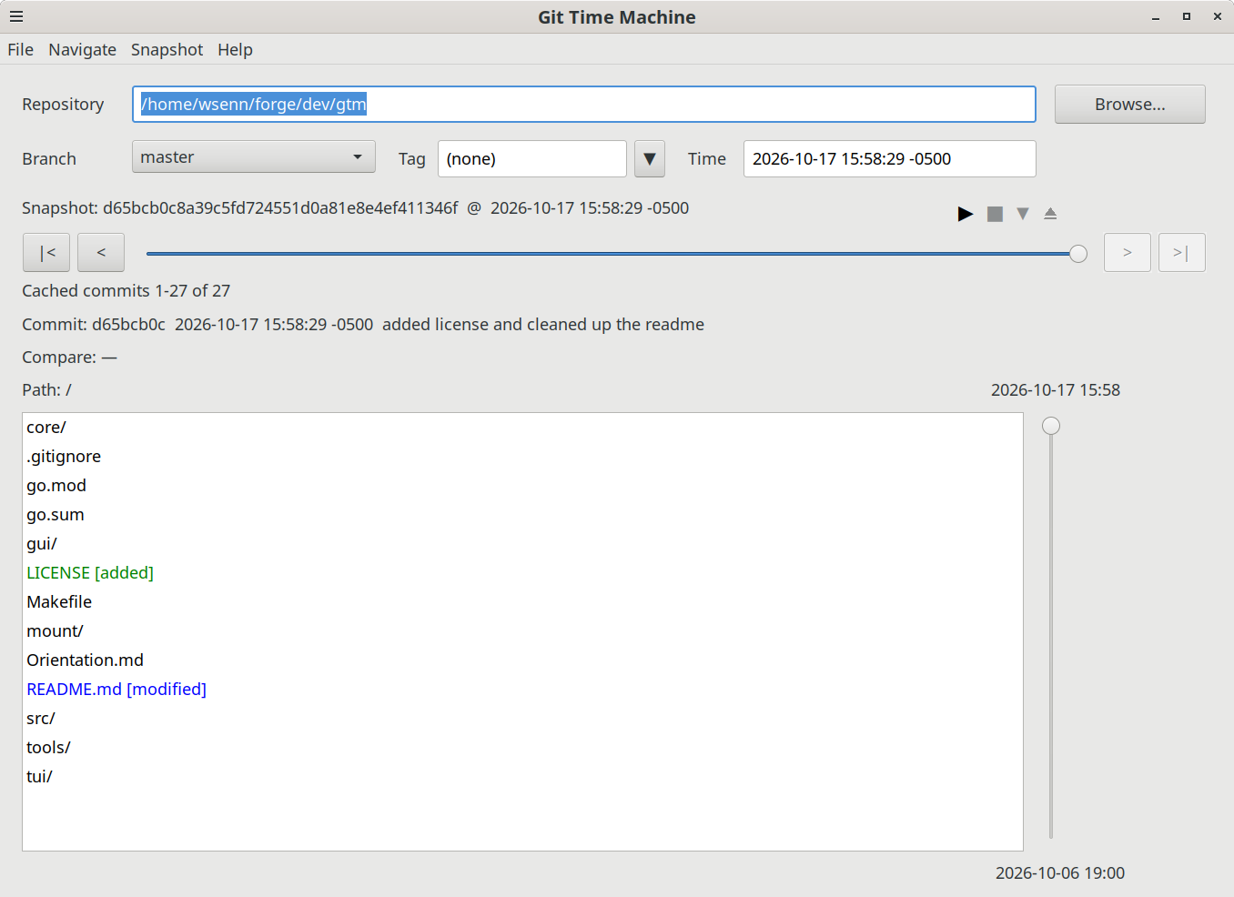Image resolution: width=1234 pixels, height=897 pixels.
Task: Select the Orientation.md file
Action: (x=522, y=660)
